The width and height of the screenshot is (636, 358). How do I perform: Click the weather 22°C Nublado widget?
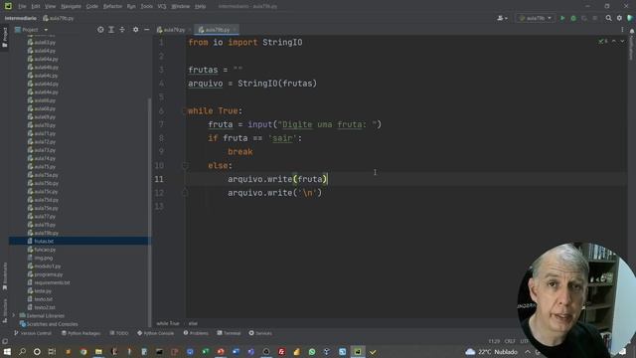[492, 352]
